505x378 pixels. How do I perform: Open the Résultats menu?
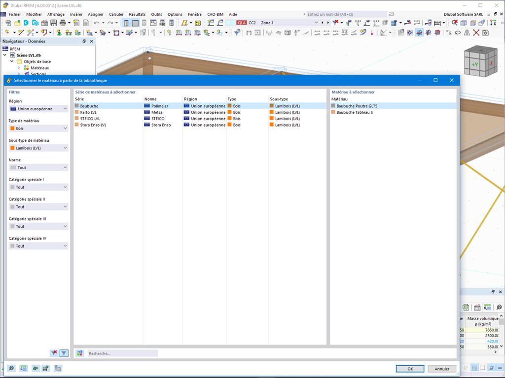tap(137, 14)
